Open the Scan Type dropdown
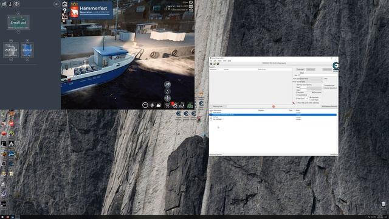Screen dimensions: 389x219 (x=311, y=78)
